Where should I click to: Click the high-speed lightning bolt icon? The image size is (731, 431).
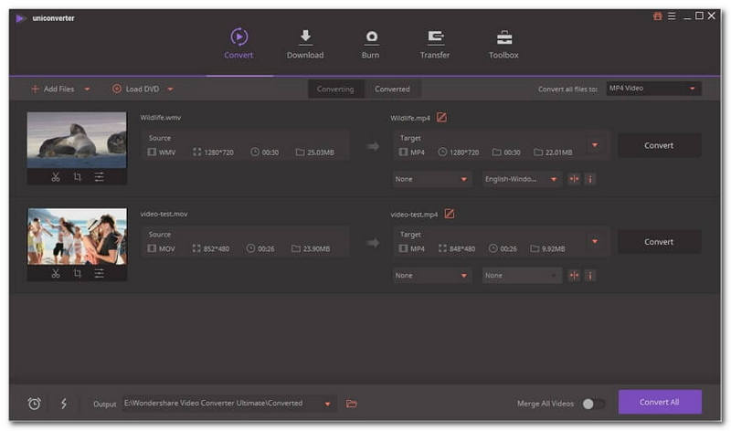tap(63, 404)
